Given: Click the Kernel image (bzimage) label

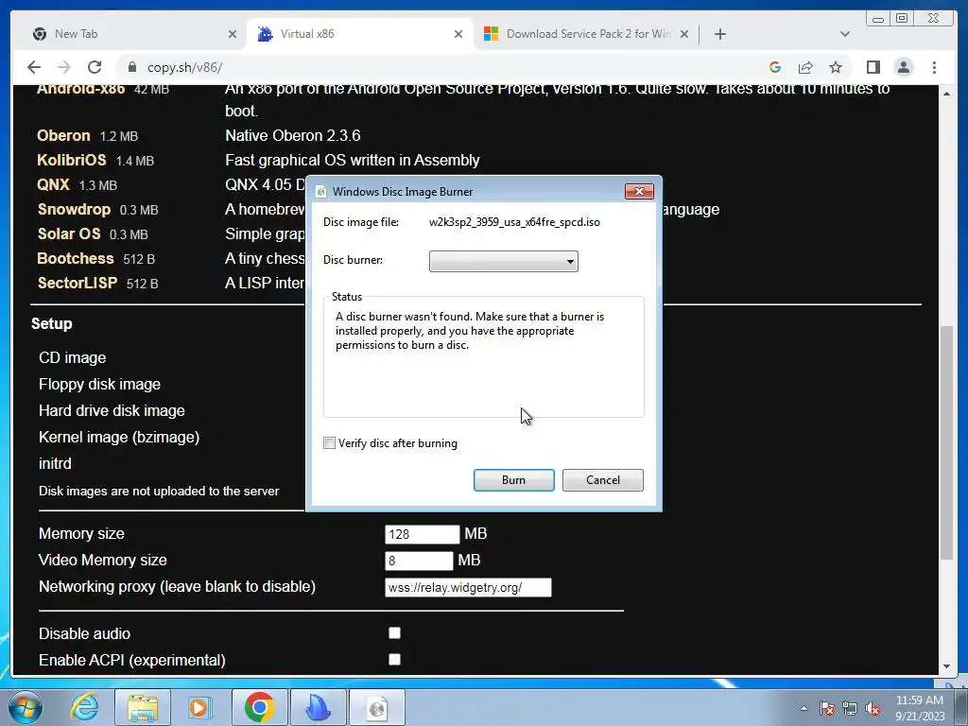Looking at the screenshot, I should [119, 437].
